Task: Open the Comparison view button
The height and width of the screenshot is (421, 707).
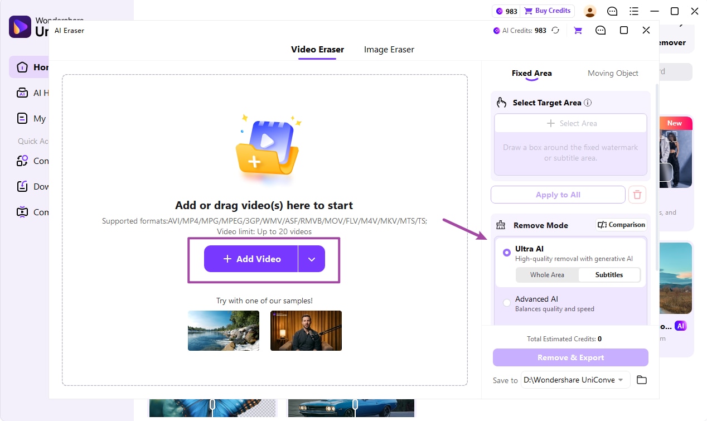Action: pyautogui.click(x=621, y=225)
